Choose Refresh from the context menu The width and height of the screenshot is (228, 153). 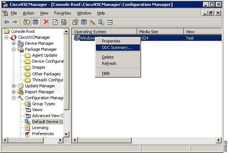click(x=118, y=63)
